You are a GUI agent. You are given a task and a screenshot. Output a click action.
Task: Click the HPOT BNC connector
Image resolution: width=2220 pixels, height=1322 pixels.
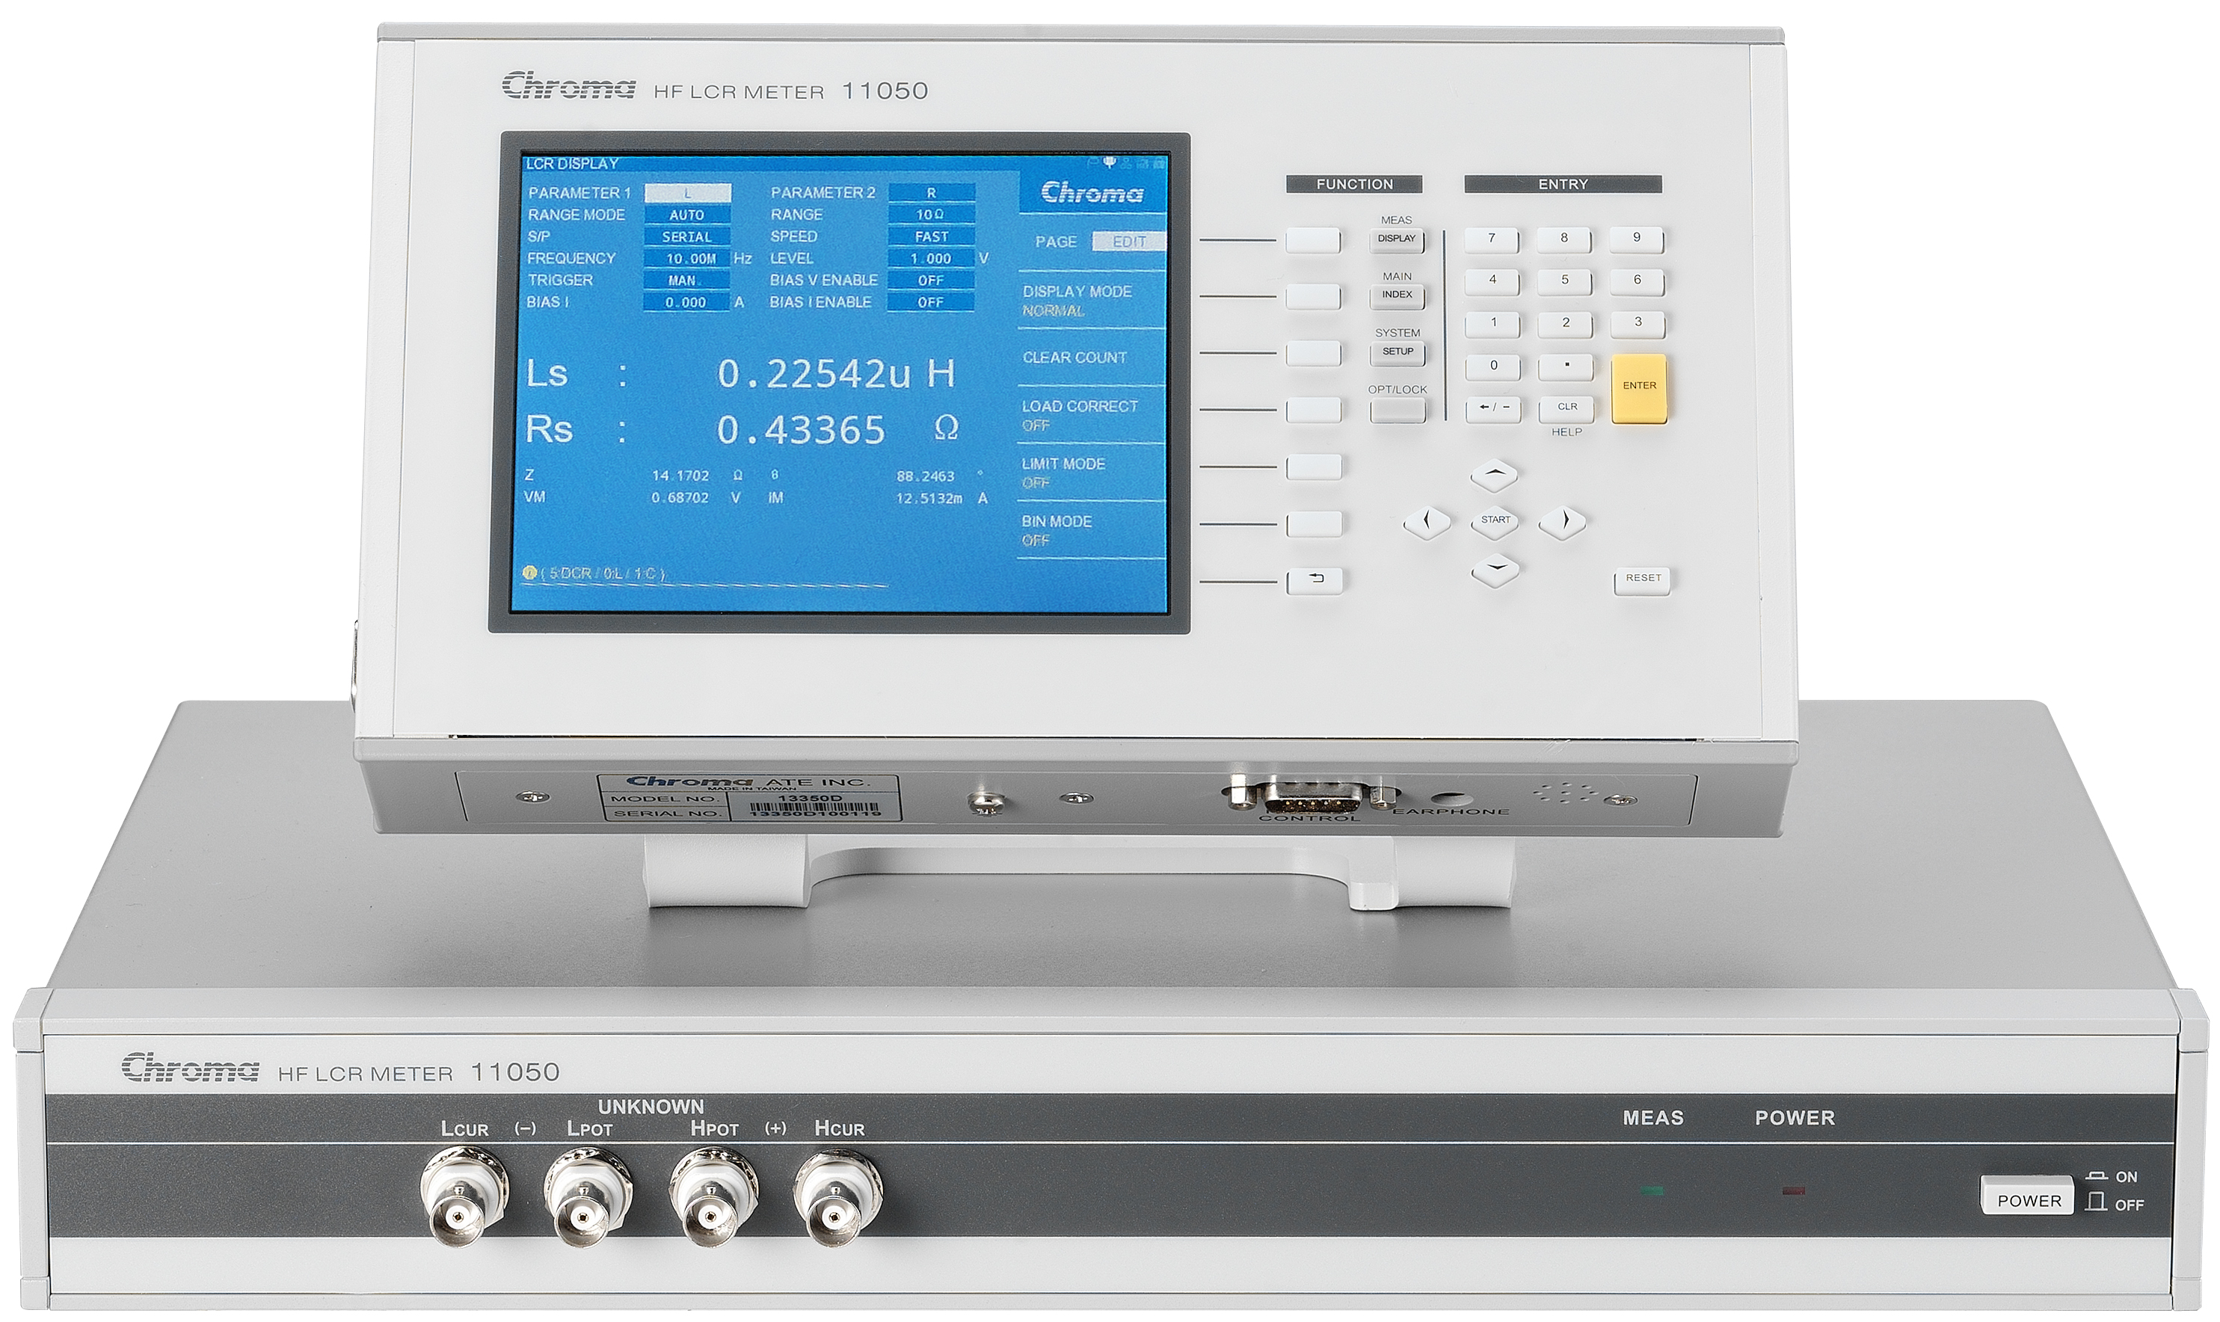point(713,1198)
